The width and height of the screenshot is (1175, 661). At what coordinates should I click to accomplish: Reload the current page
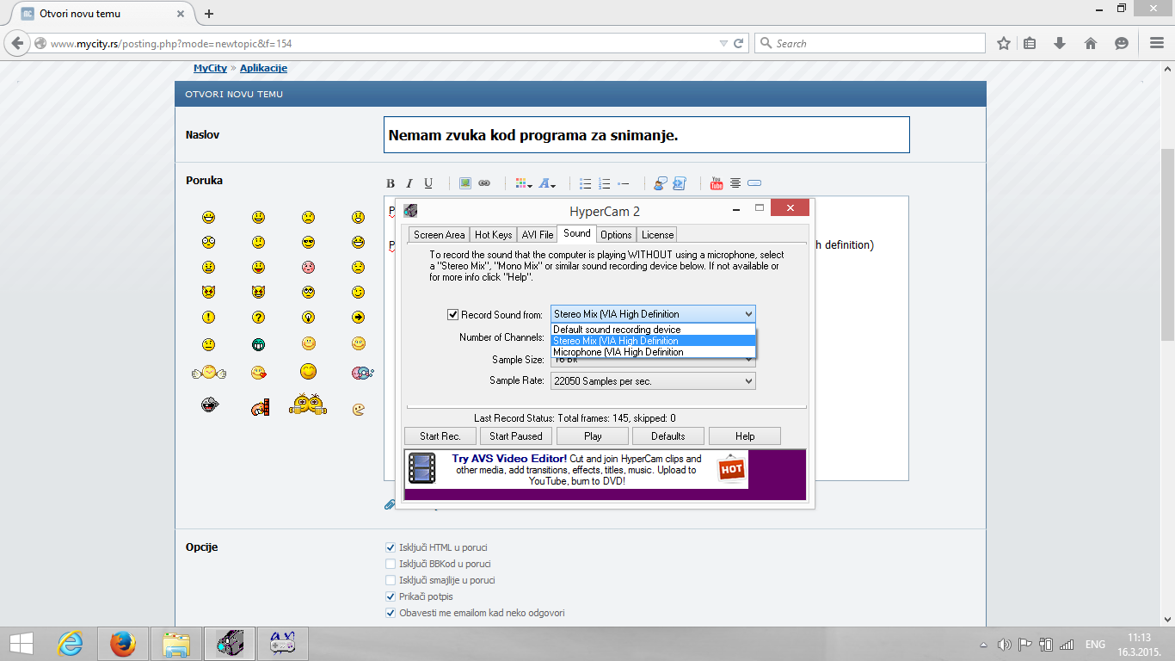pyautogui.click(x=738, y=43)
